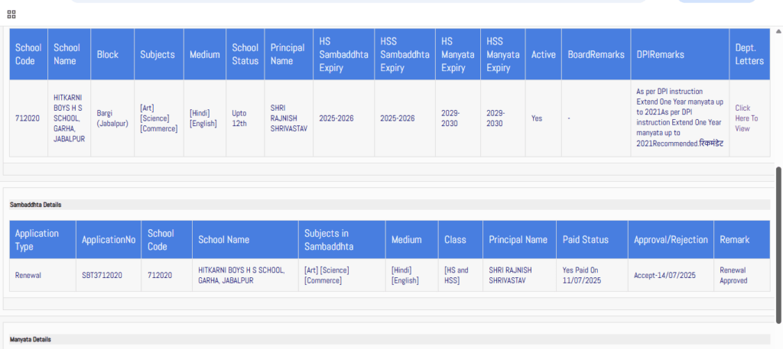Click the 'Manyata Details' section heading
The height and width of the screenshot is (349, 783).
(31, 338)
